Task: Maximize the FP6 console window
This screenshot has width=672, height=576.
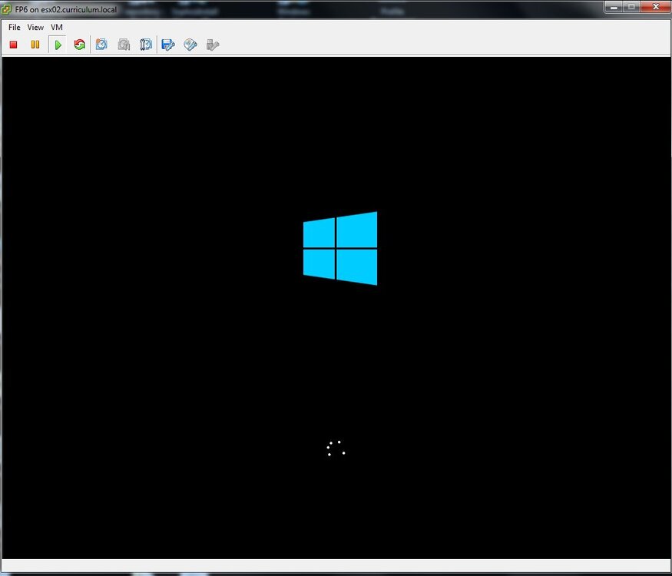Action: 631,7
